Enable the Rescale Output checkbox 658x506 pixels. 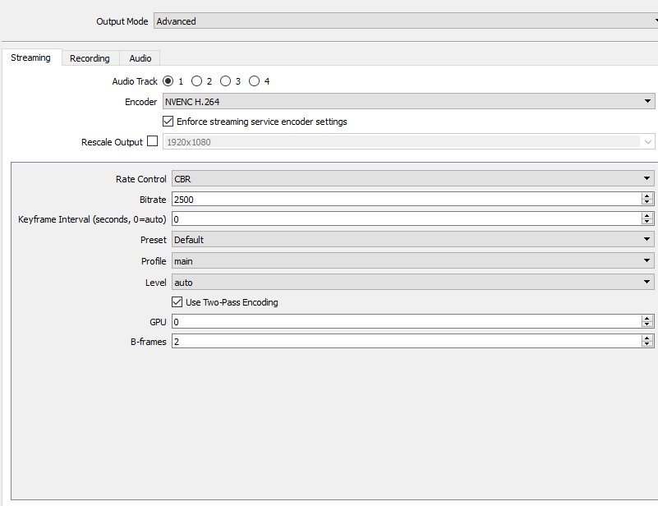152,141
